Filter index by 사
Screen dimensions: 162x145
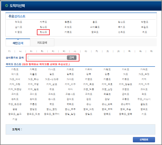coord(75,51)
